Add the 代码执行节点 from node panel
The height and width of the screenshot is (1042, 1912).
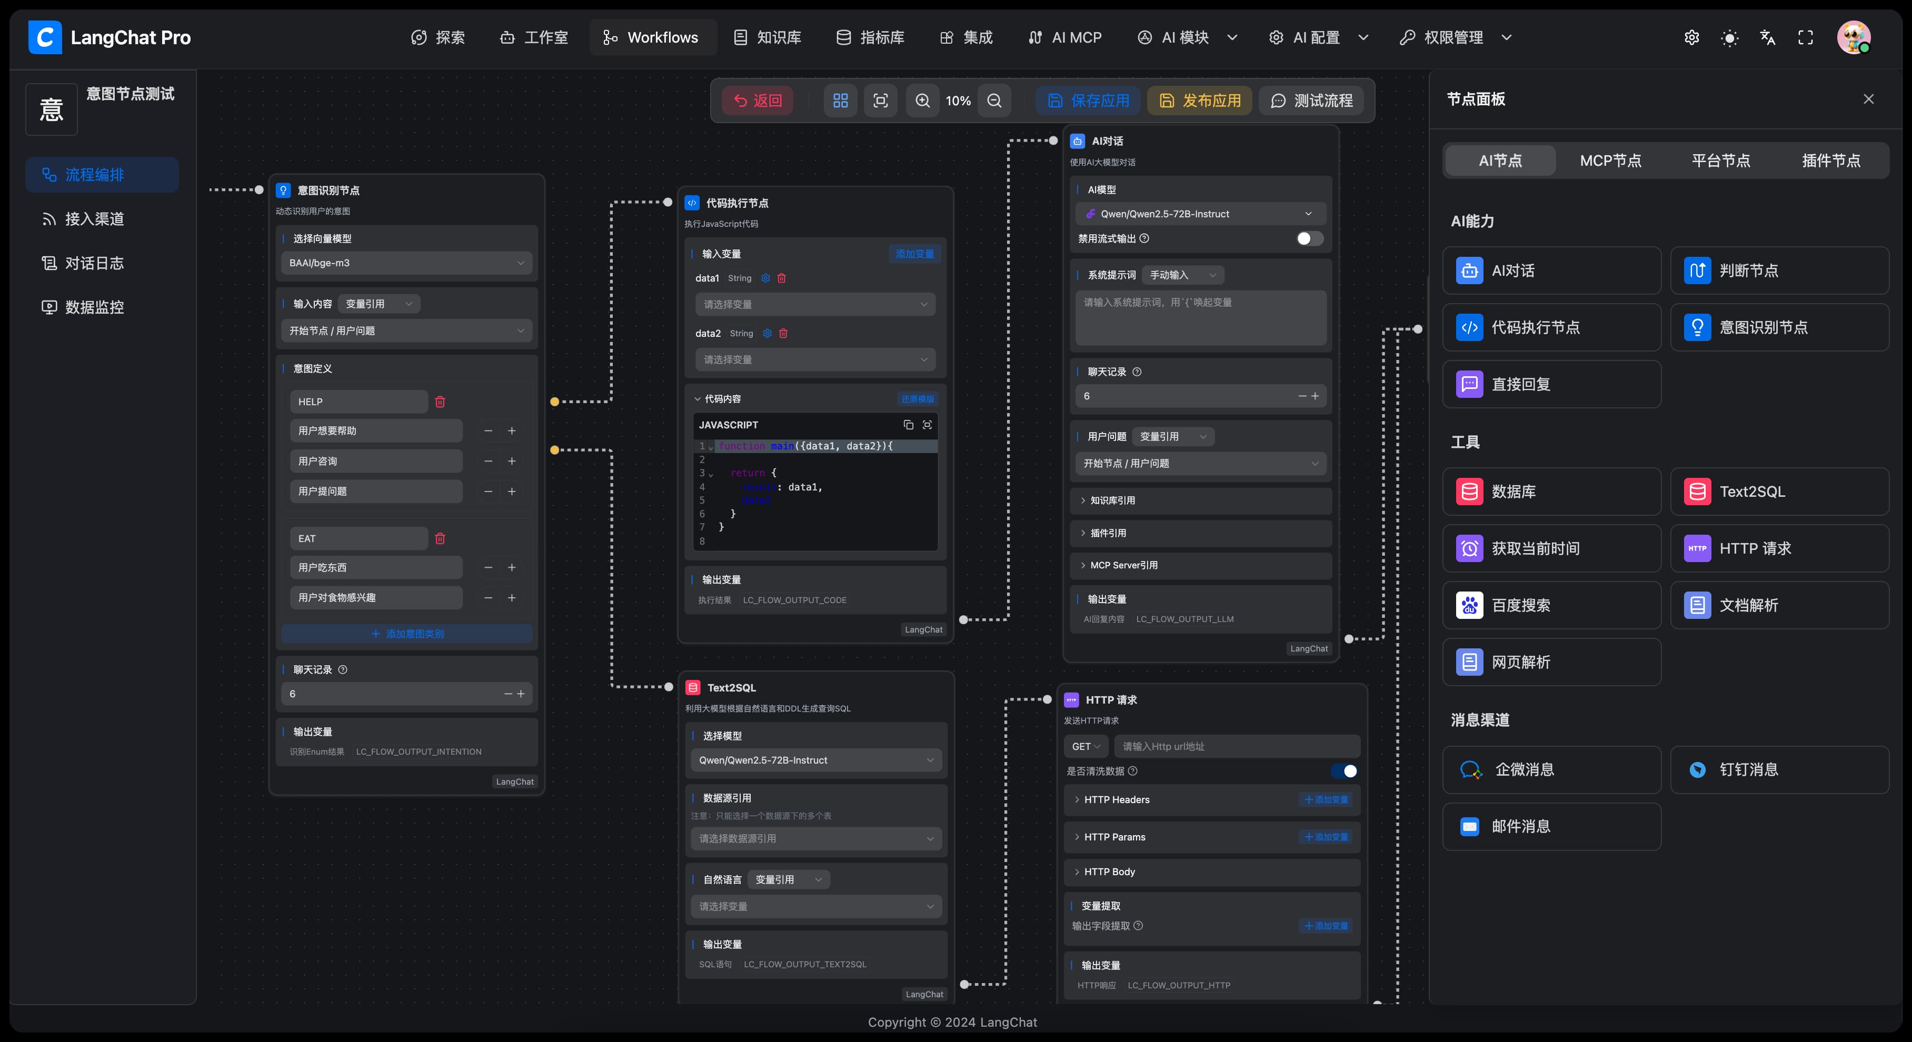click(x=1551, y=327)
